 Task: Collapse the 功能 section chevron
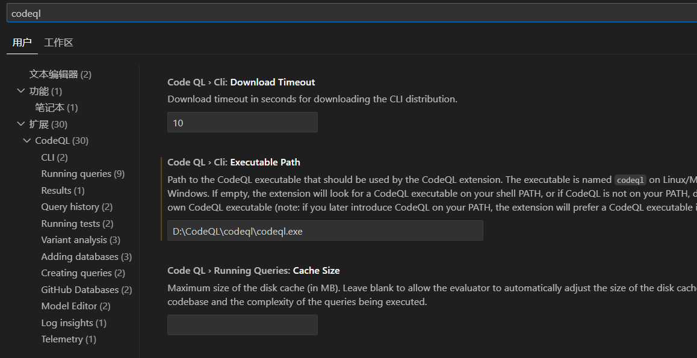[22, 91]
